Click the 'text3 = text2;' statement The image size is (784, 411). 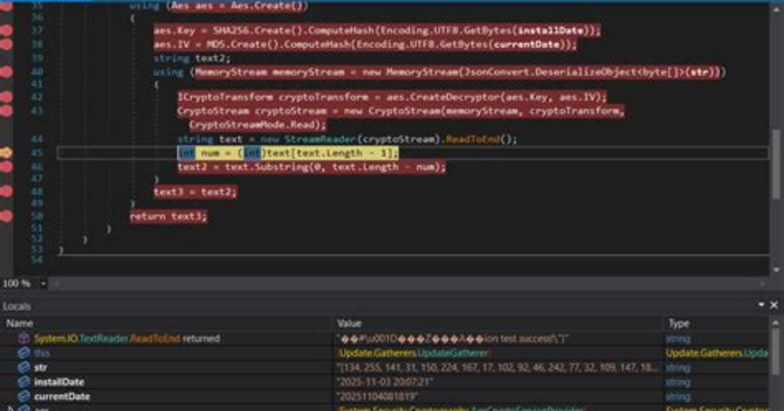[195, 192]
